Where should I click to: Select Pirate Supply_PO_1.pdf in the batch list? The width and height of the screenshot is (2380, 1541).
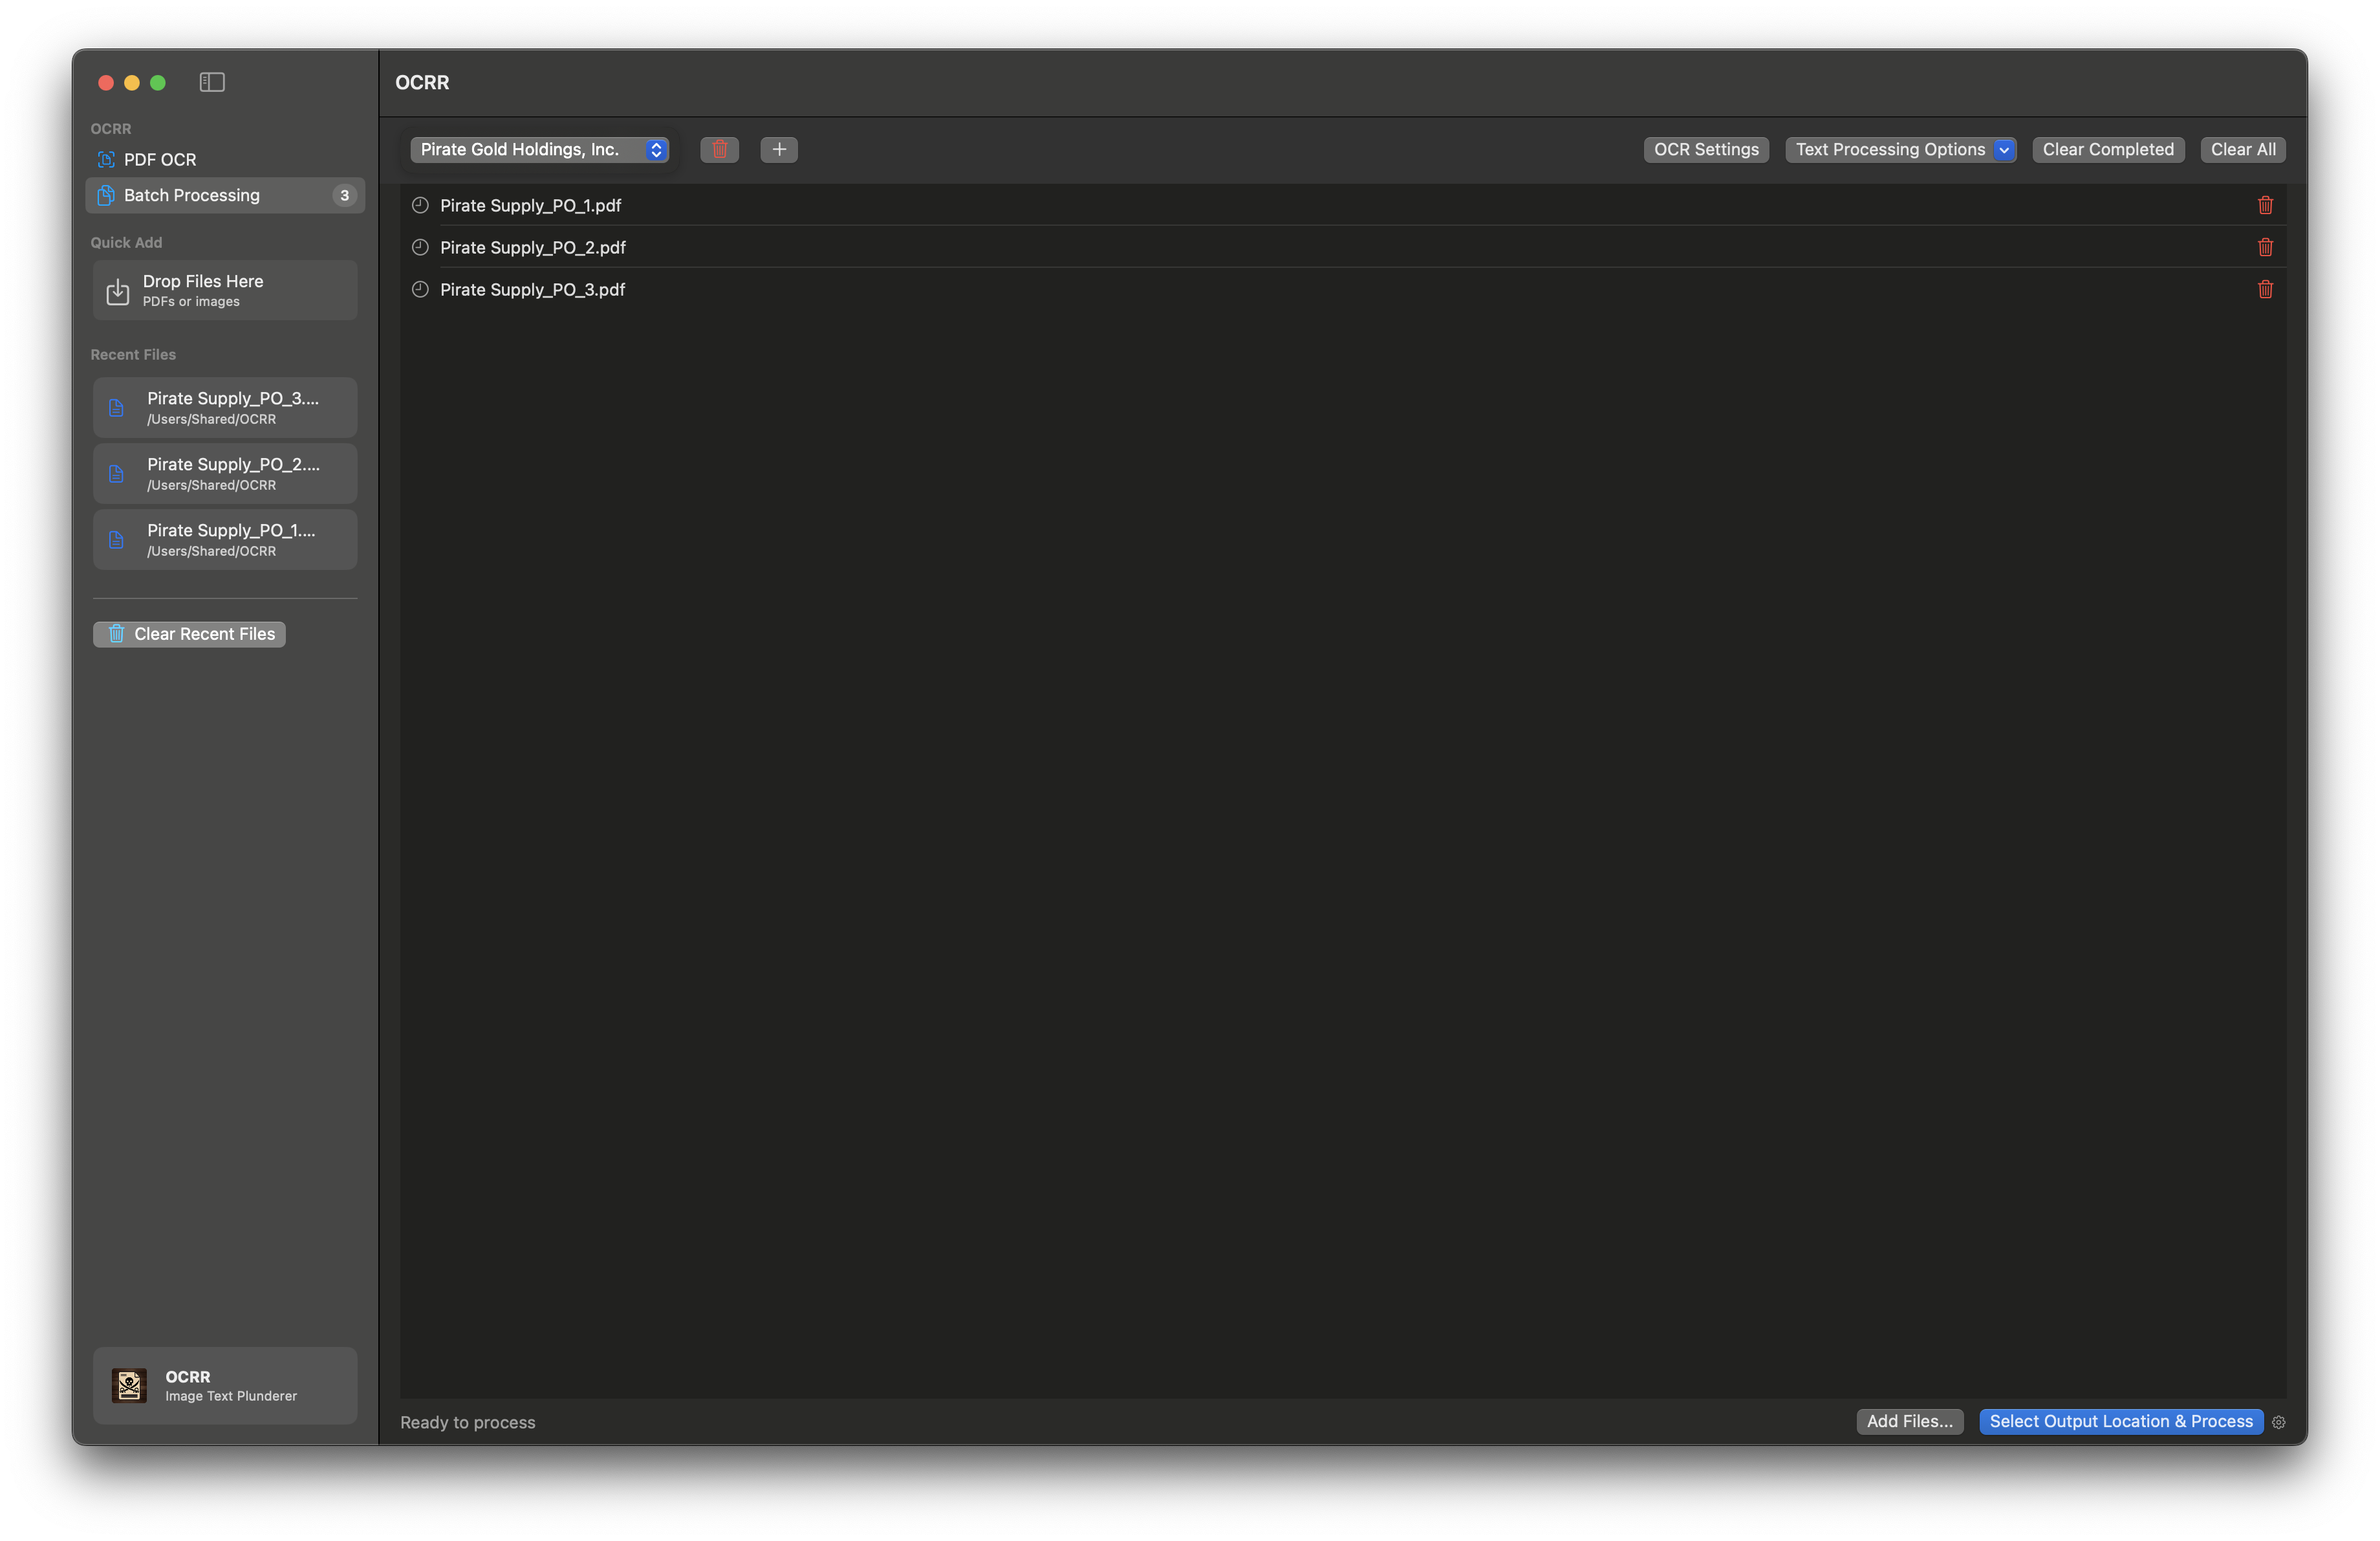tap(1343, 205)
